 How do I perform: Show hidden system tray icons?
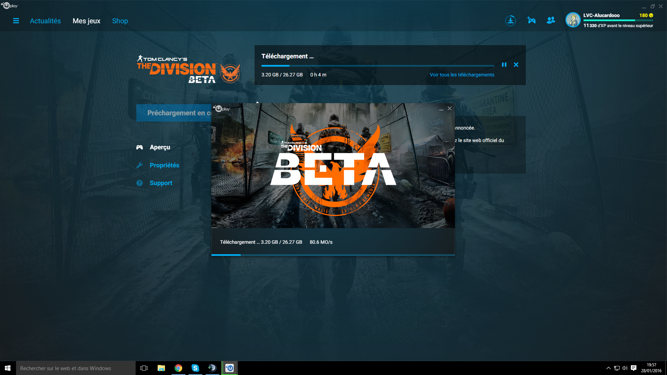point(608,368)
